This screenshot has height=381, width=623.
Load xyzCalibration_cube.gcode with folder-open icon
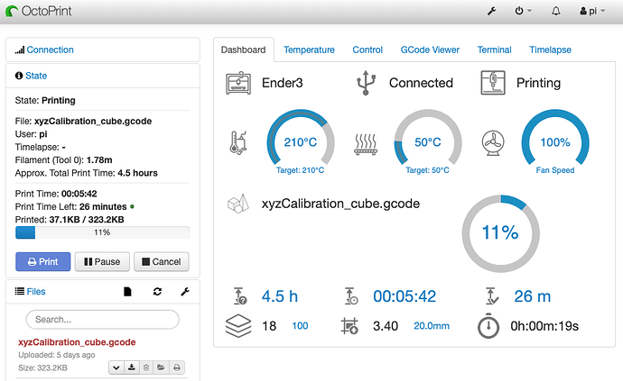(x=162, y=367)
